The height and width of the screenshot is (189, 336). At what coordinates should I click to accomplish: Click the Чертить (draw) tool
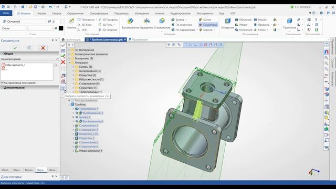(71, 23)
